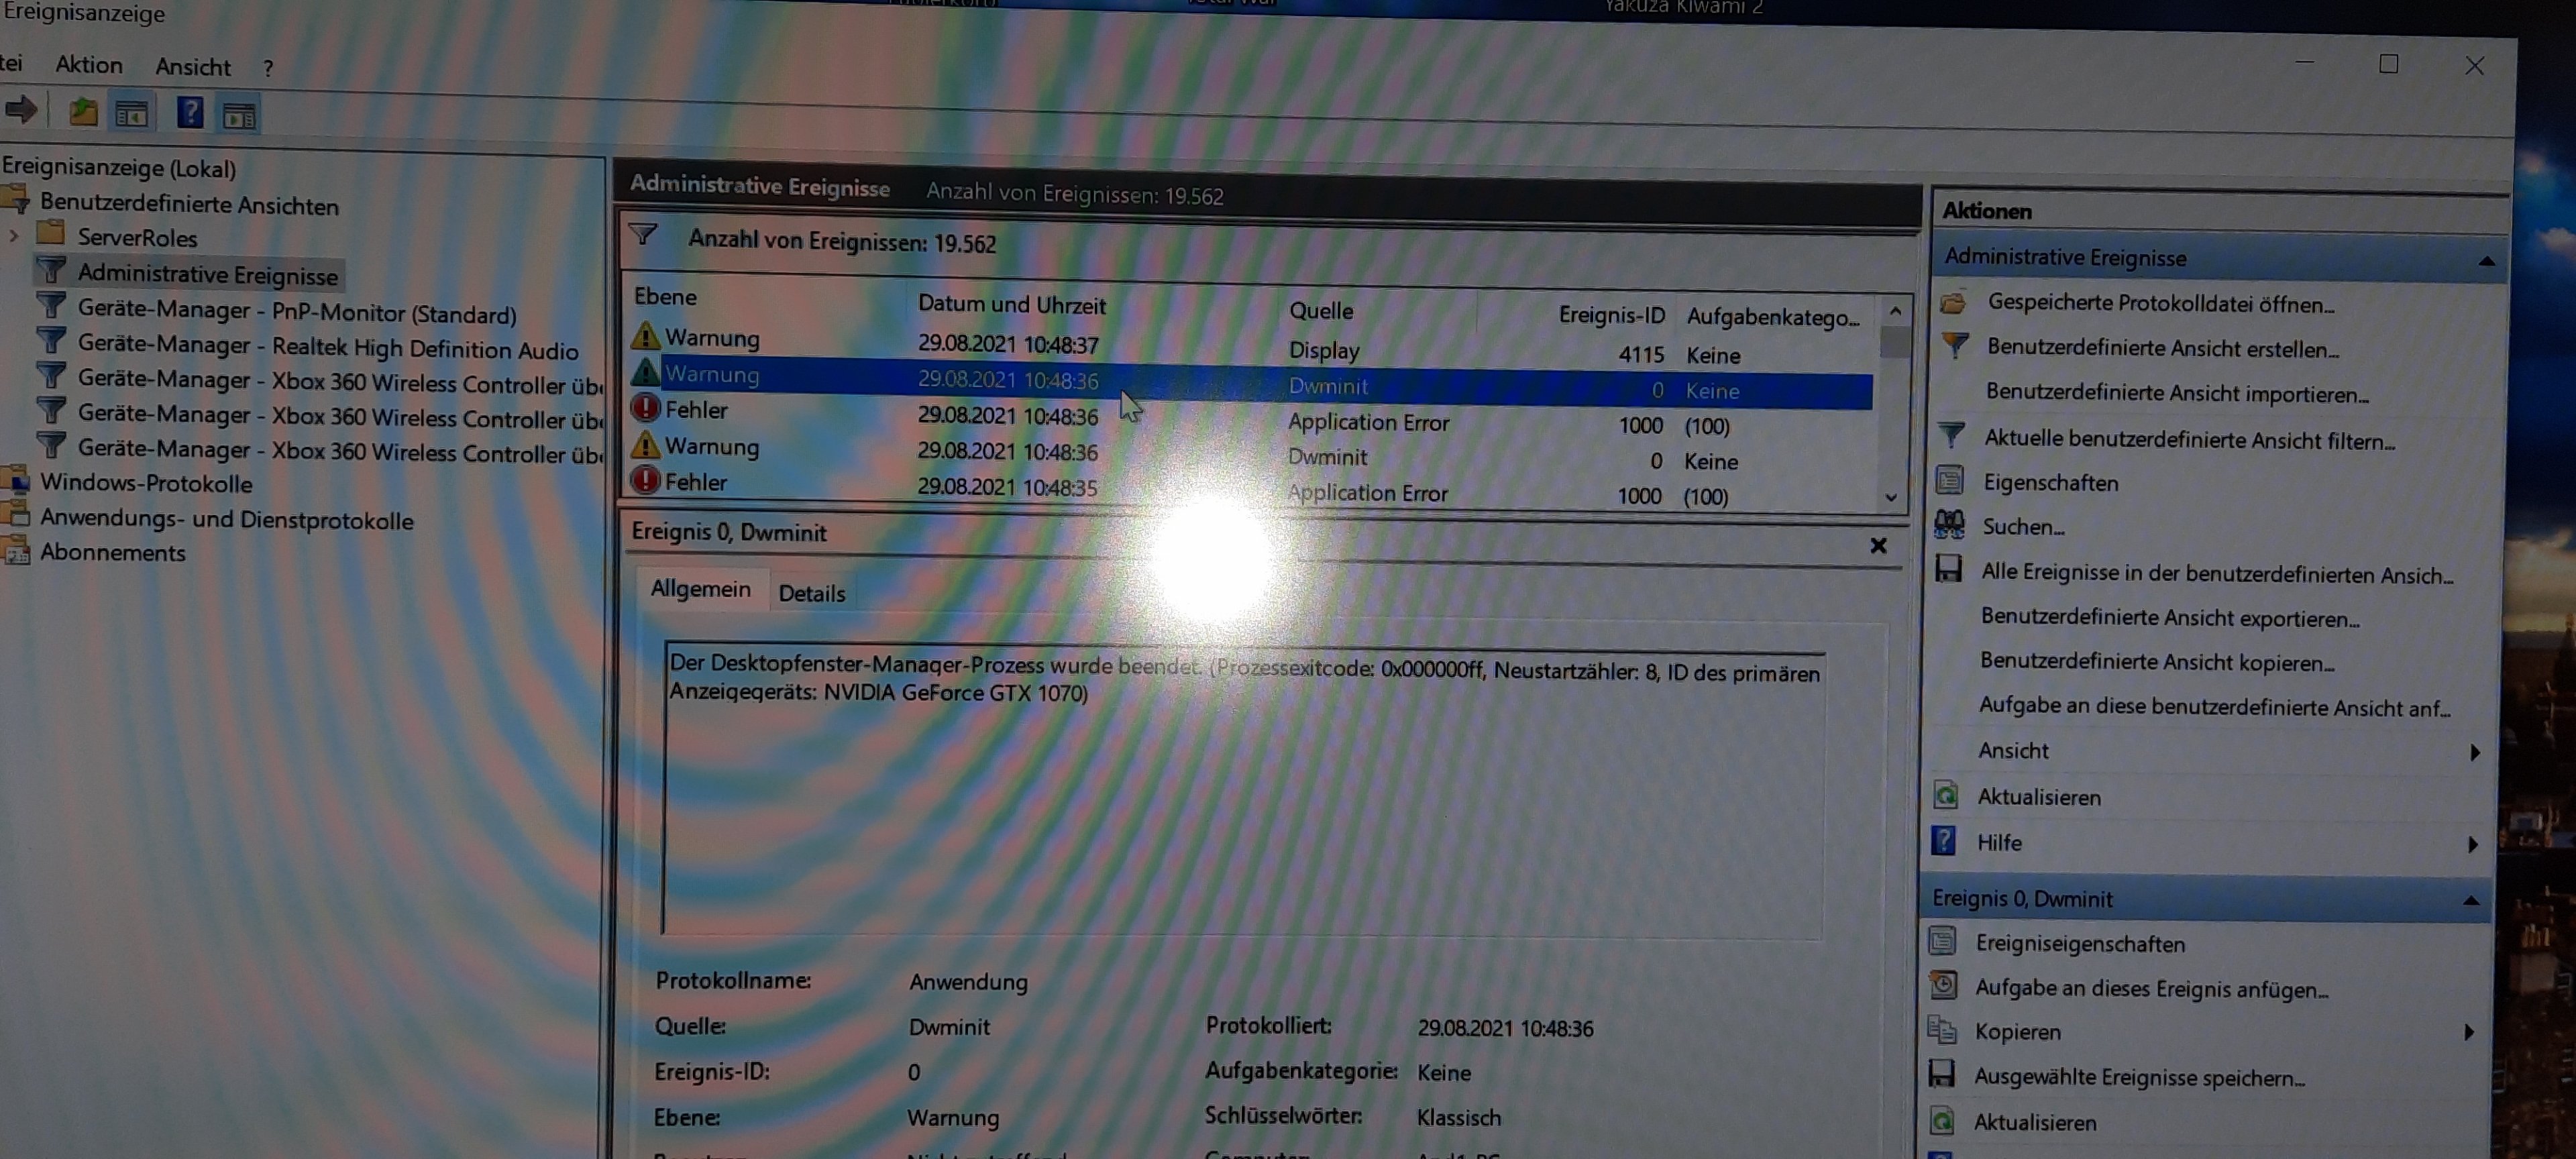Click the green refresh icon beside Aktualisieren
Image resolution: width=2576 pixels, height=1159 pixels.
1945,796
